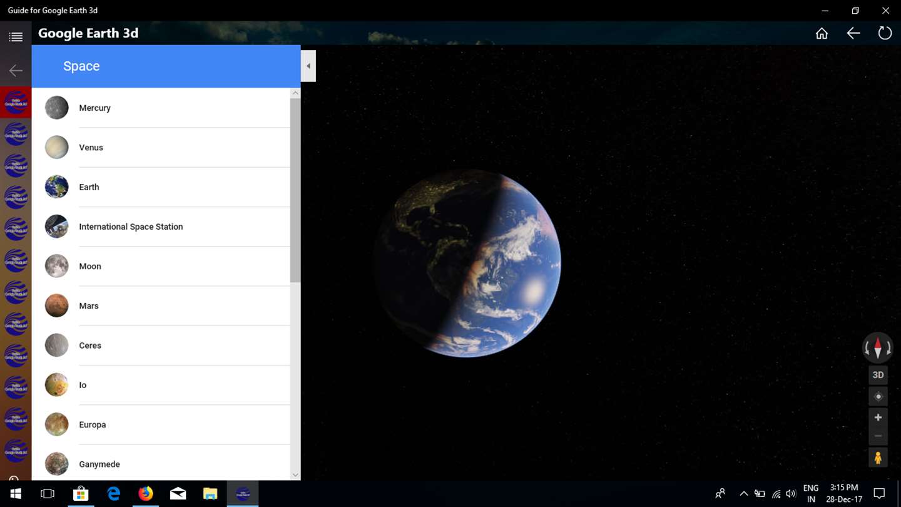
Task: Zoom out with the minus button
Action: (878, 436)
